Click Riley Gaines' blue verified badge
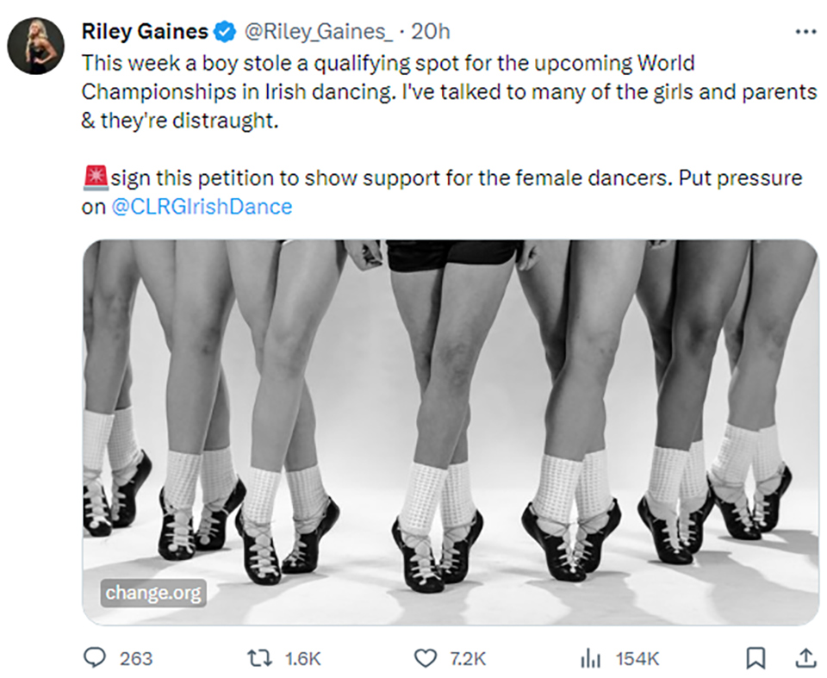Screen dimensions: 827x678 (222, 31)
